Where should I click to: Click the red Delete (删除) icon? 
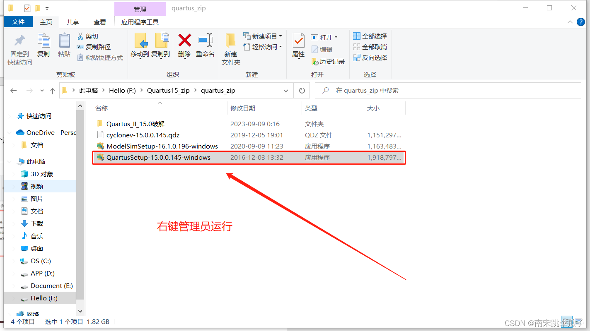[184, 41]
